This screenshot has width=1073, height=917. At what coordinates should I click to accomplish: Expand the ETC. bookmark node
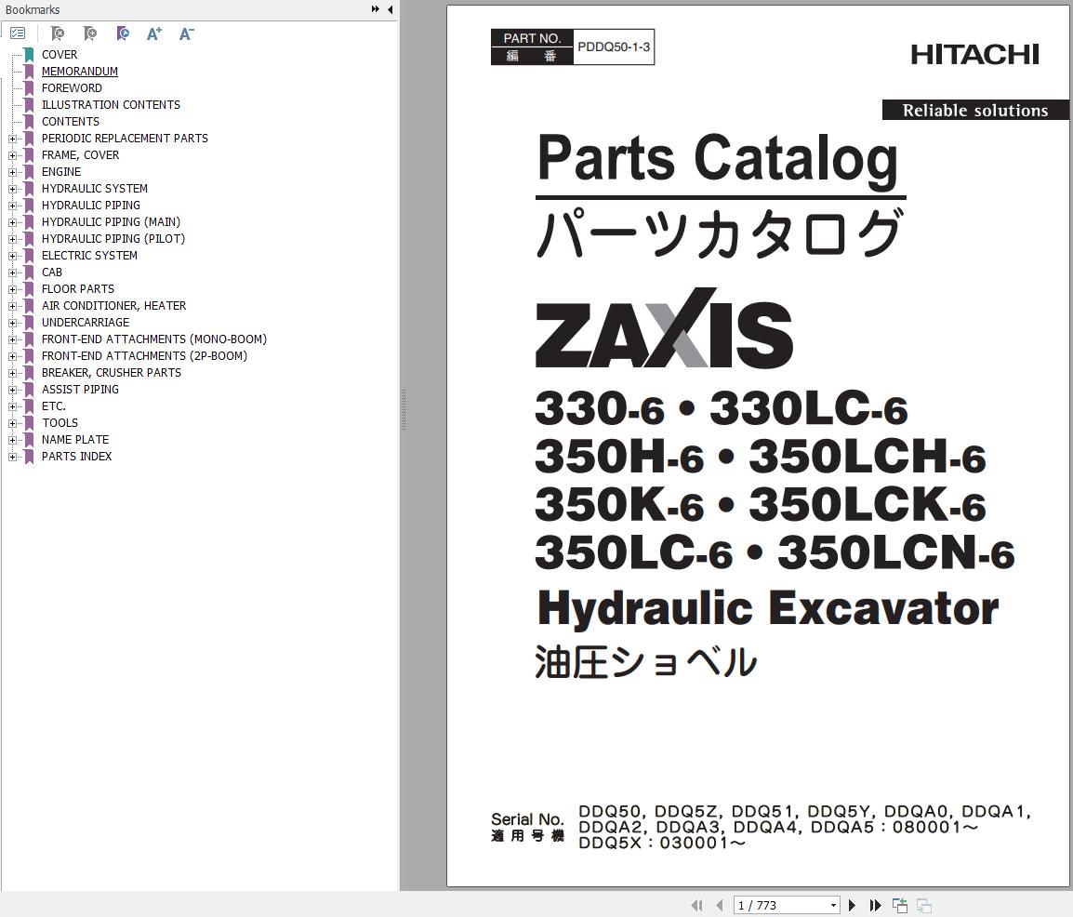pos(12,406)
